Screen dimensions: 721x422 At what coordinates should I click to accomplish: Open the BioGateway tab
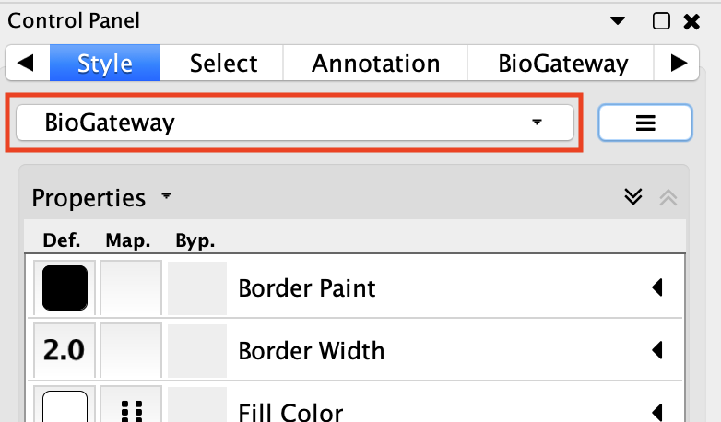(x=562, y=63)
